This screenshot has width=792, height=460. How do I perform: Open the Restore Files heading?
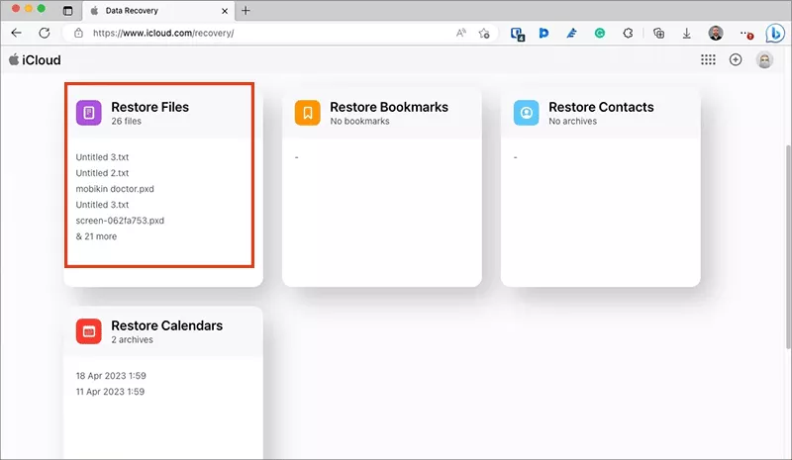click(x=150, y=107)
